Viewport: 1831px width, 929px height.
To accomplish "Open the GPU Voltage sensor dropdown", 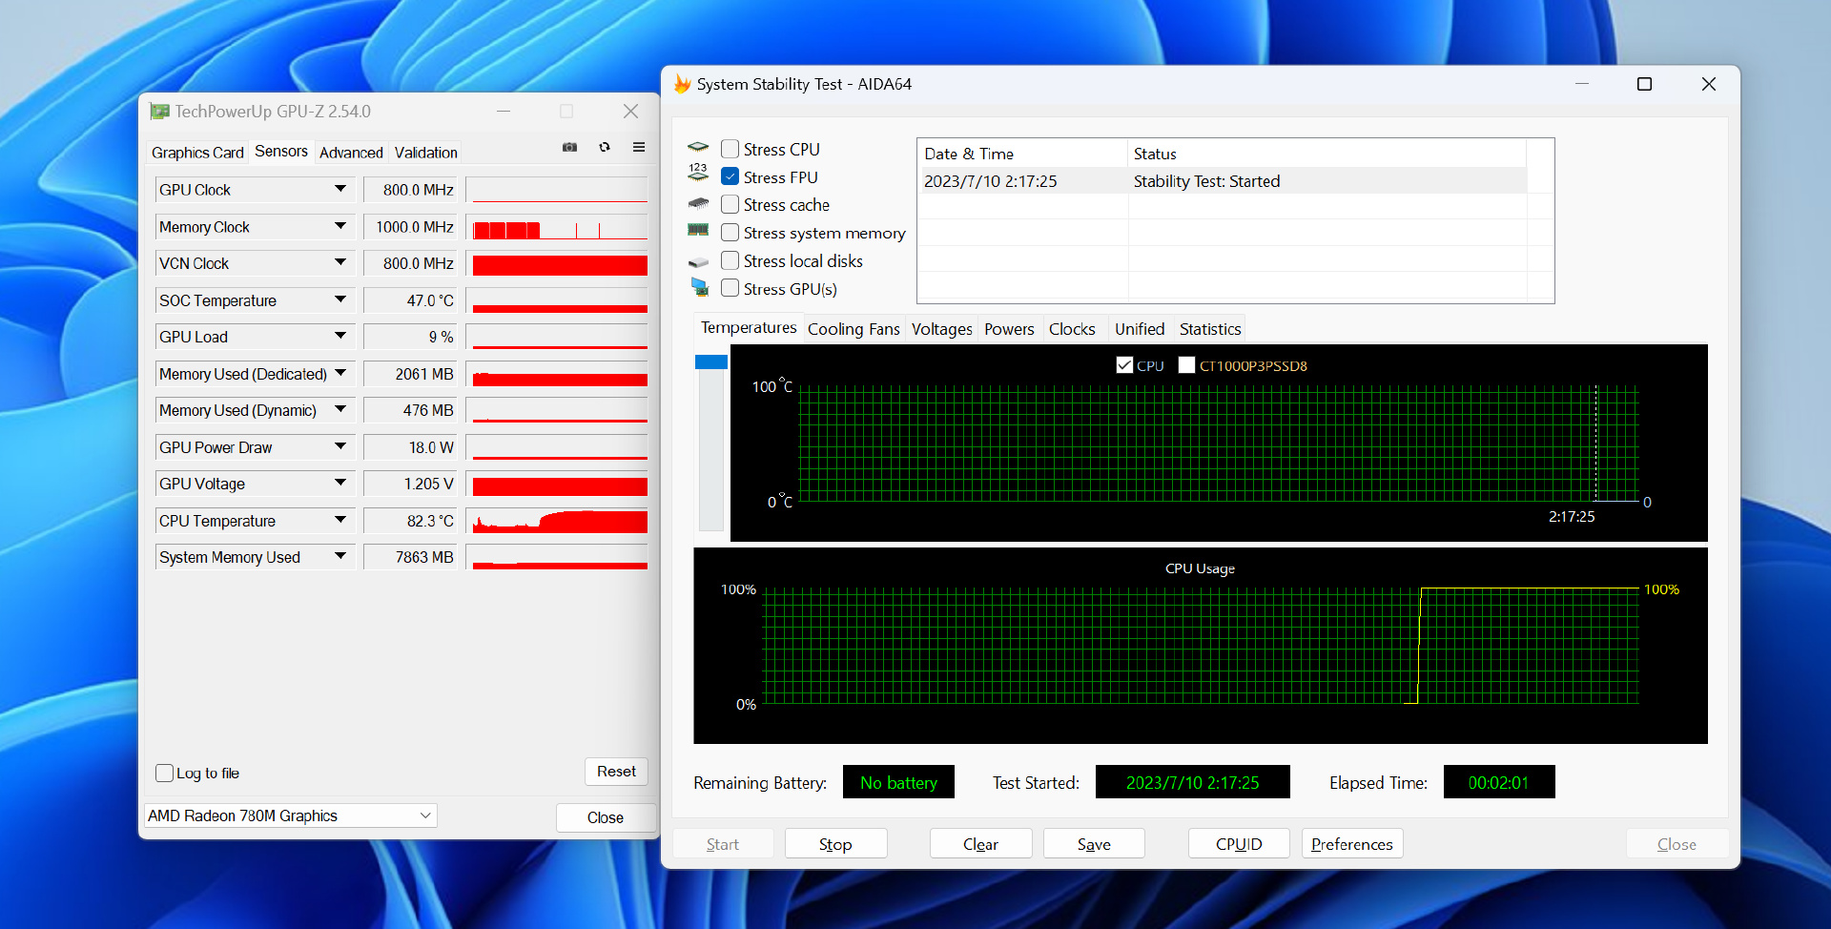I will [340, 483].
